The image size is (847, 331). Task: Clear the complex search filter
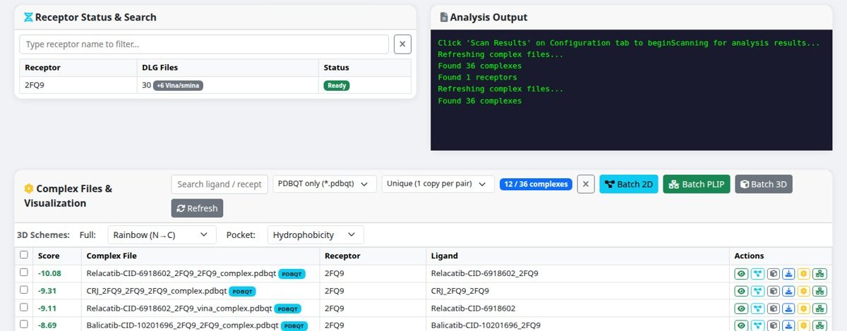pos(586,184)
